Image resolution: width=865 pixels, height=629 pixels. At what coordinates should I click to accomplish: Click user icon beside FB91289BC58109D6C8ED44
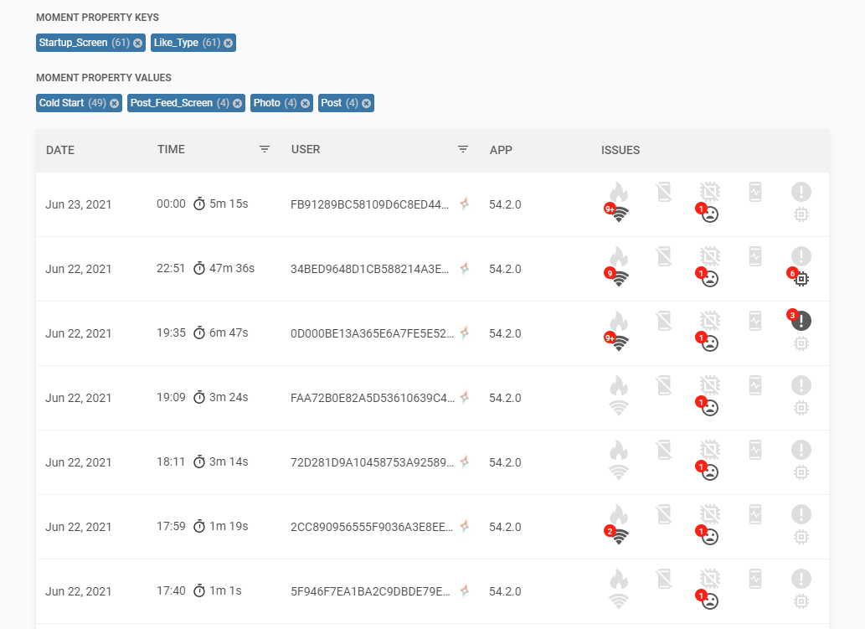tap(465, 204)
